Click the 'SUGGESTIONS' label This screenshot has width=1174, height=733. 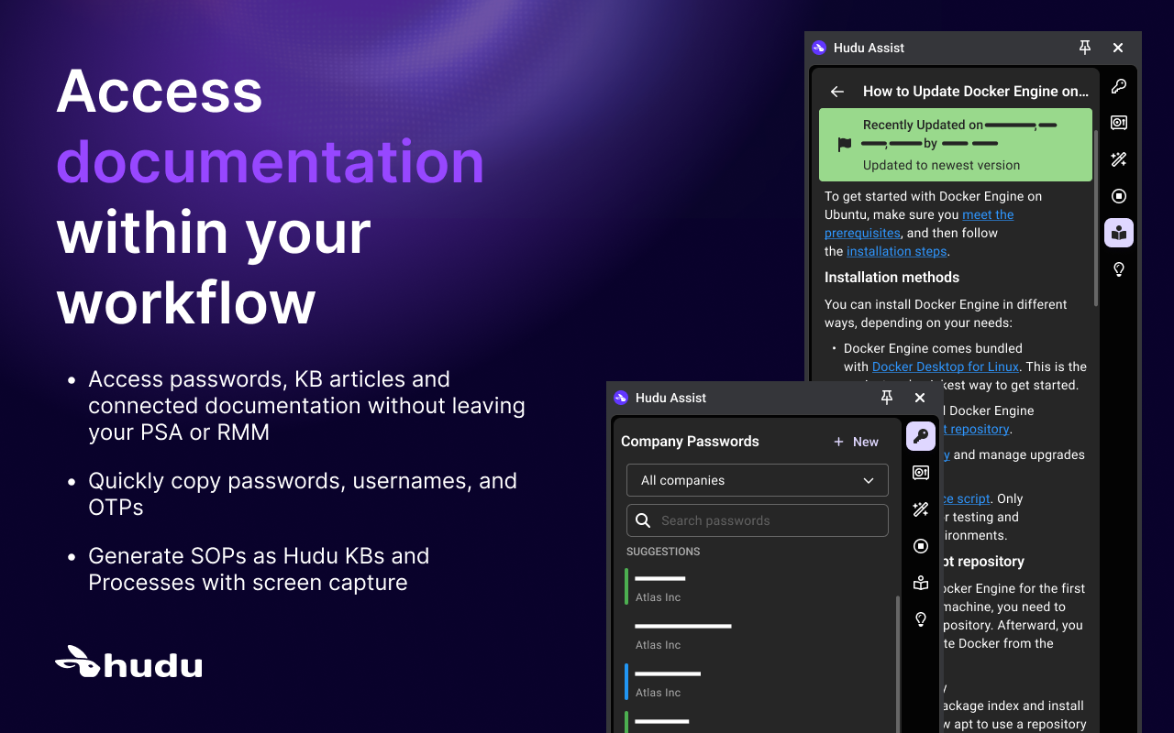(x=663, y=552)
